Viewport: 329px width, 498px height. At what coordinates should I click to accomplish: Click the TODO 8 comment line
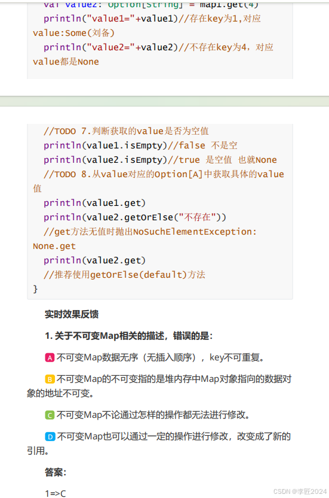click(158, 181)
